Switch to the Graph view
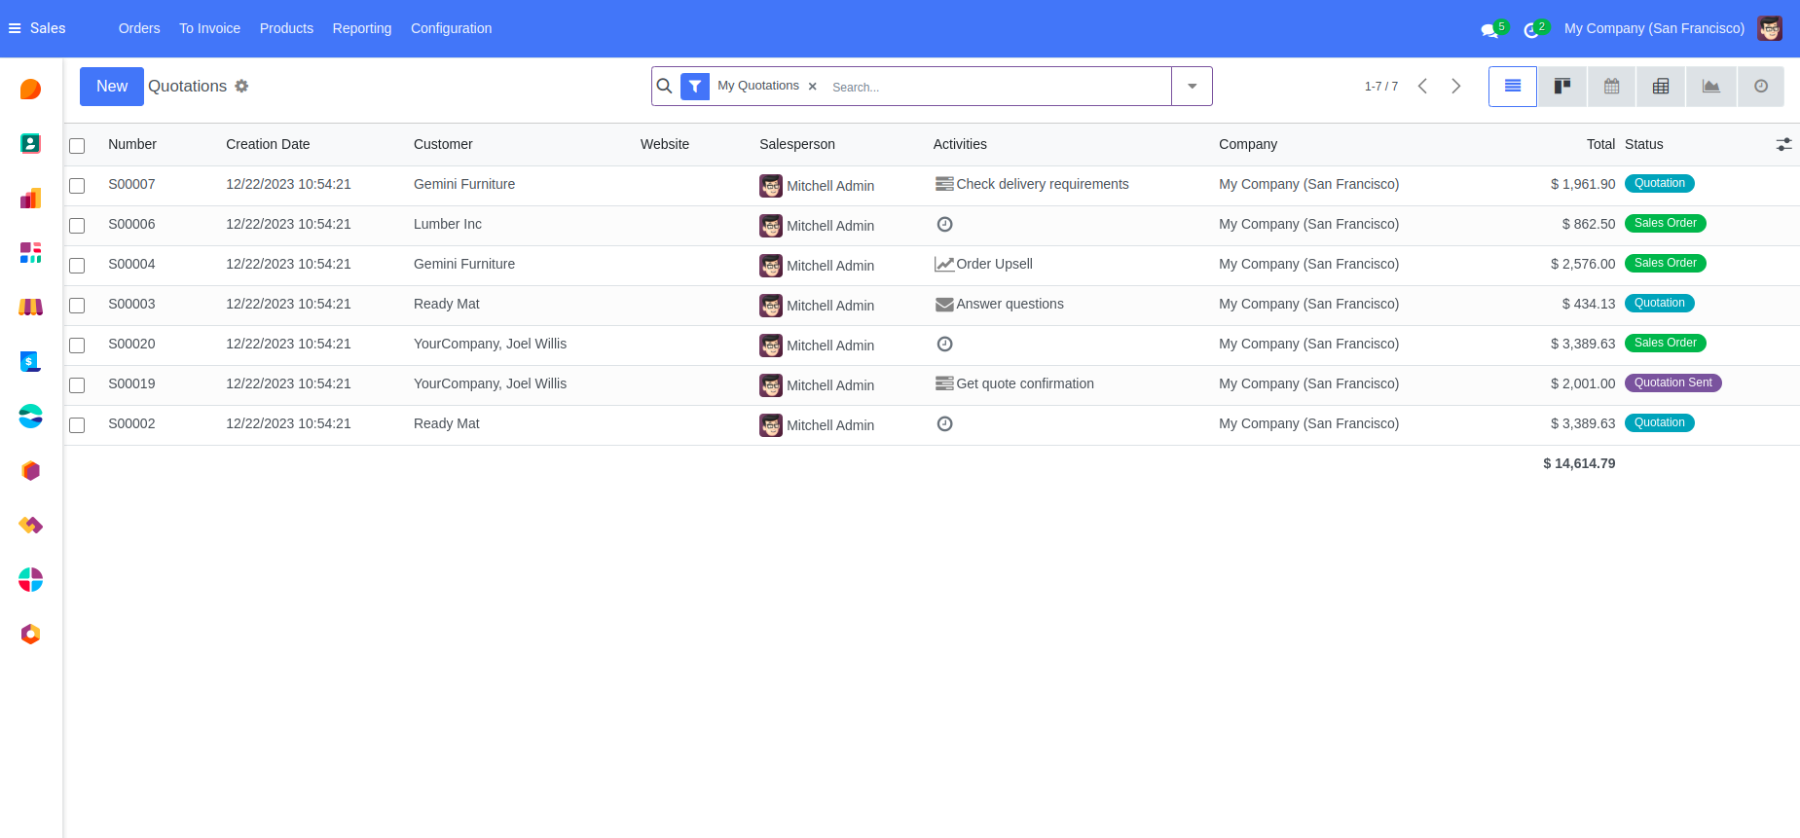Screen dimensions: 1800x838 [x=1710, y=87]
